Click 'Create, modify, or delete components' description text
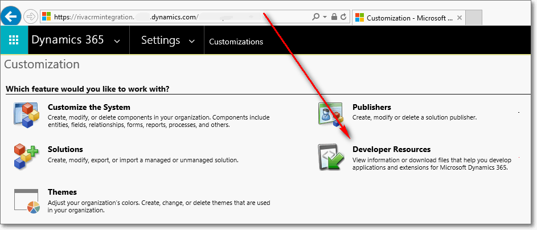 point(158,121)
